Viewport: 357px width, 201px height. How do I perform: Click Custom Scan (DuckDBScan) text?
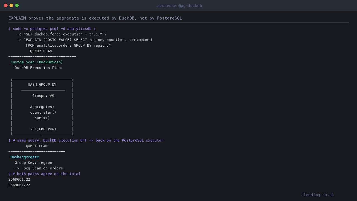coord(37,62)
